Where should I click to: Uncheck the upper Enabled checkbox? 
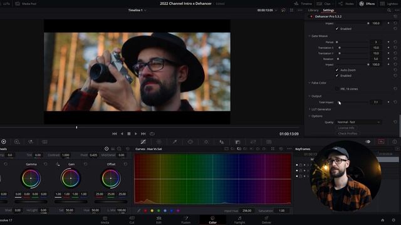click(337, 29)
